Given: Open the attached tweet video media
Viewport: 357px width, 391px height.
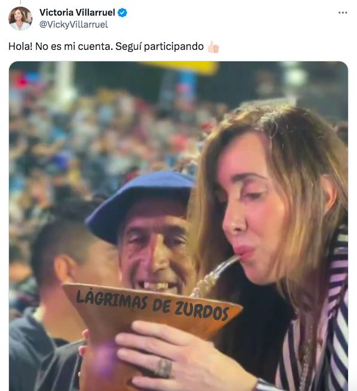Looking at the screenshot, I should pos(178,226).
